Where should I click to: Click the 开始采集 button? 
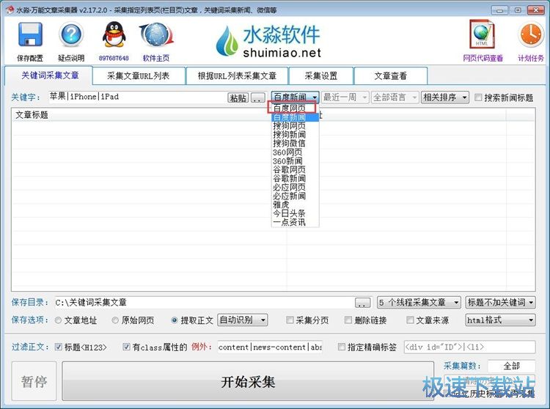[x=248, y=381]
